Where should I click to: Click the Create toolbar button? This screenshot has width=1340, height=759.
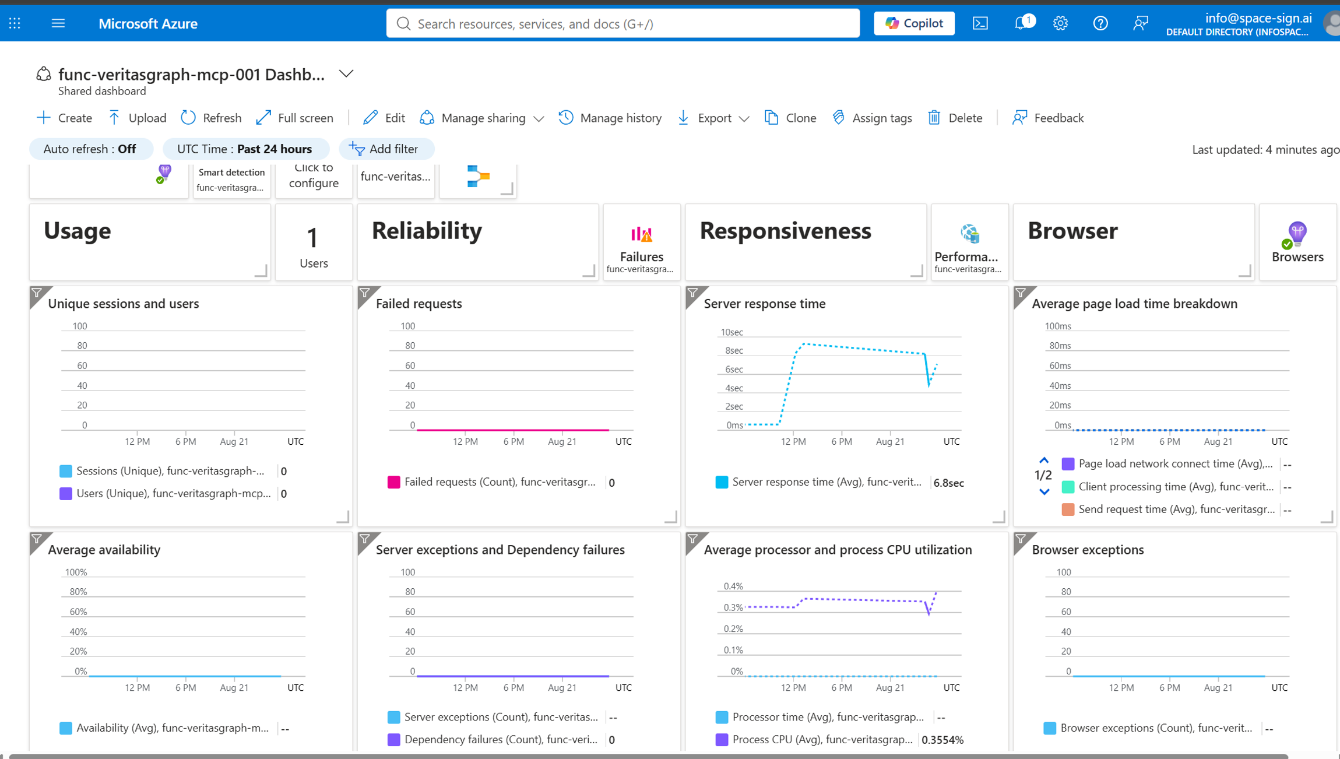coord(65,118)
